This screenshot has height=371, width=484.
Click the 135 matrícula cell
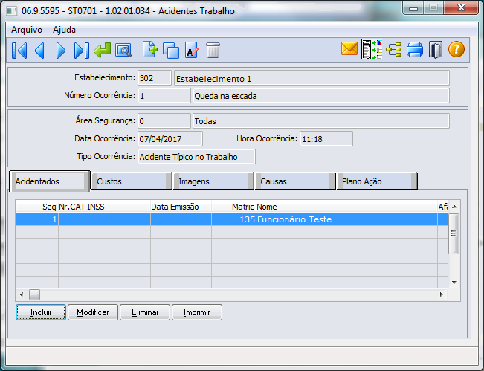click(233, 219)
